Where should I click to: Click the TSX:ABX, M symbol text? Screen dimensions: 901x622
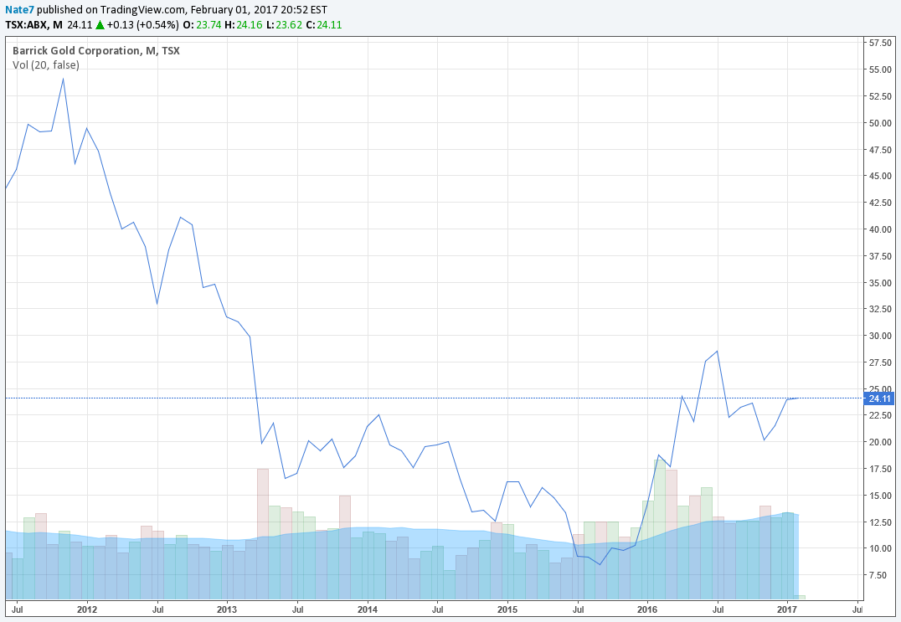point(33,25)
